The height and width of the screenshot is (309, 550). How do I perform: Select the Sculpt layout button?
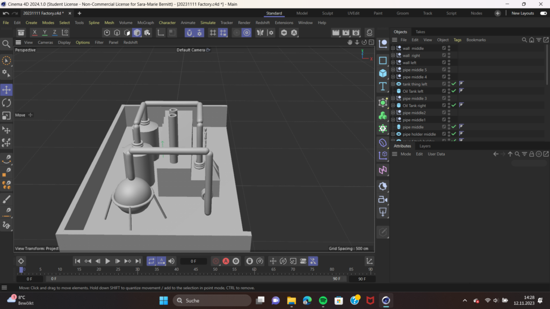click(x=327, y=13)
